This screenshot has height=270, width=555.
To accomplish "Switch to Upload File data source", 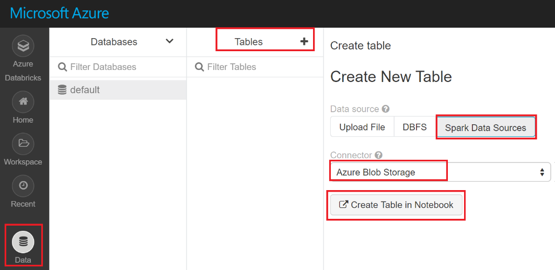I will [x=362, y=127].
